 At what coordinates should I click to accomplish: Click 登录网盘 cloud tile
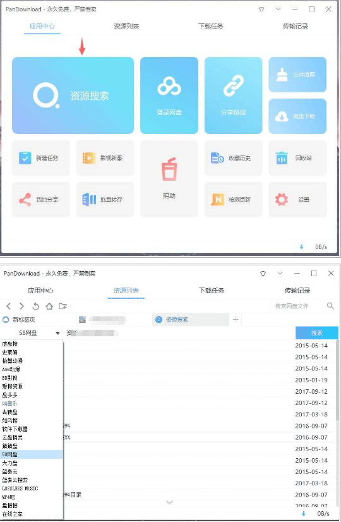click(x=169, y=95)
